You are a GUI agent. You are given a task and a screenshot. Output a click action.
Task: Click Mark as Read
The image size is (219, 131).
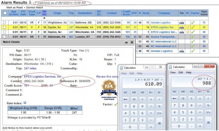15,8
